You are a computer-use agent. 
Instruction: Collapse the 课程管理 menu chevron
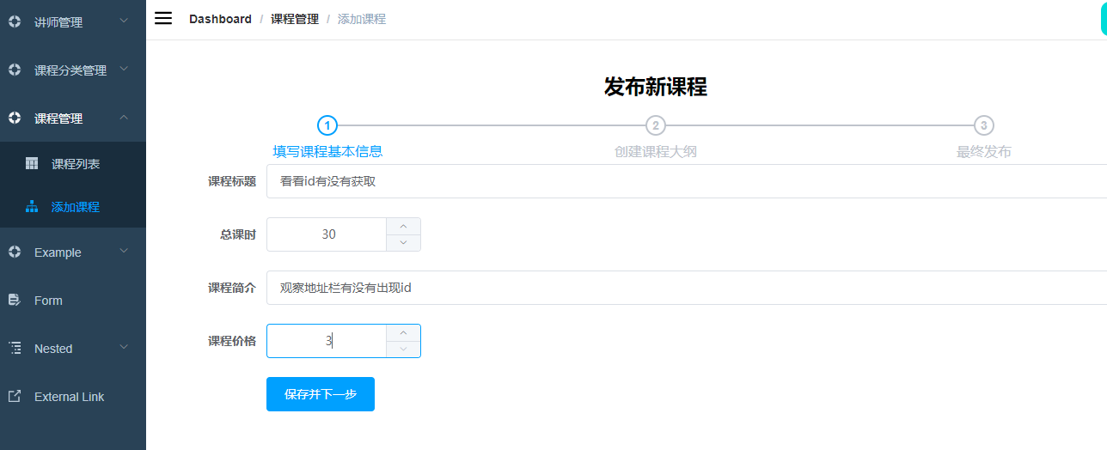(x=124, y=116)
